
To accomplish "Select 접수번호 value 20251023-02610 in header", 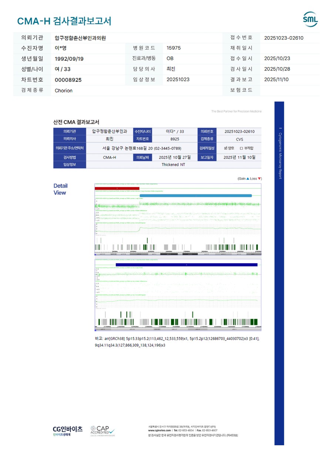I will pyautogui.click(x=284, y=38).
